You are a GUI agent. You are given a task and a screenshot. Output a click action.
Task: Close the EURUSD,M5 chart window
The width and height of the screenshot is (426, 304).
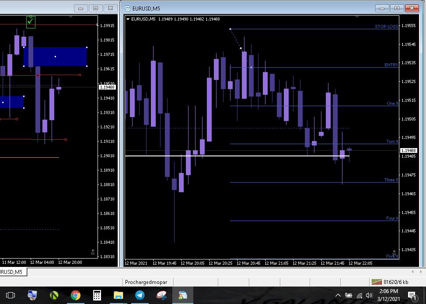(x=412, y=8)
